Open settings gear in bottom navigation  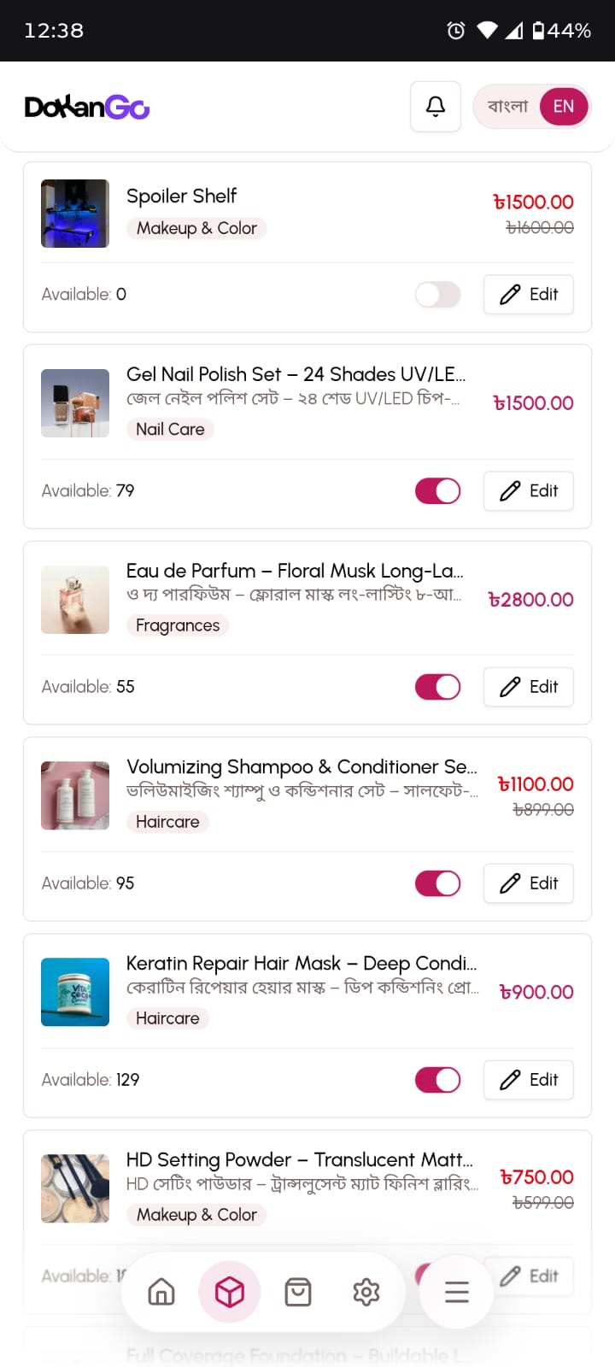pos(366,1292)
